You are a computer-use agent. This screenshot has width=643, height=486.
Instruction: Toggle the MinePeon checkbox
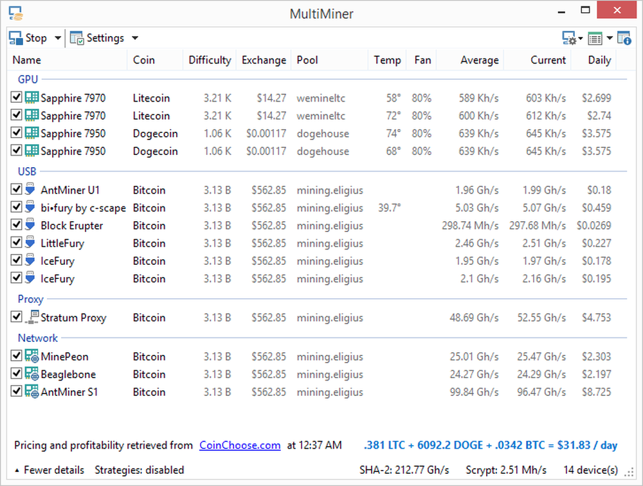(17, 356)
